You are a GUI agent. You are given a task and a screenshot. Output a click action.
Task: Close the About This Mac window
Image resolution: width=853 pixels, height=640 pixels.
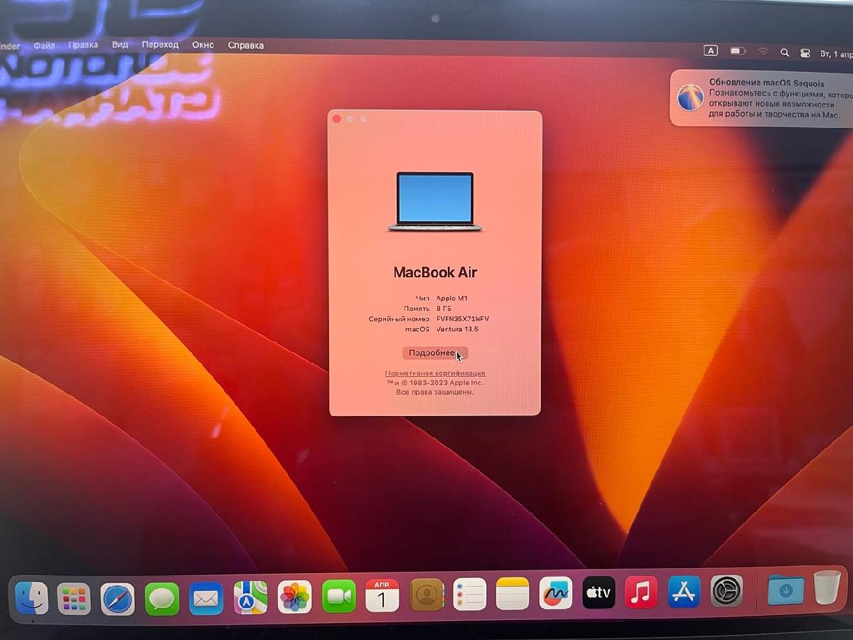[336, 119]
